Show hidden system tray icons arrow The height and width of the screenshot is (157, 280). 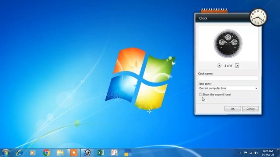[x=240, y=153]
